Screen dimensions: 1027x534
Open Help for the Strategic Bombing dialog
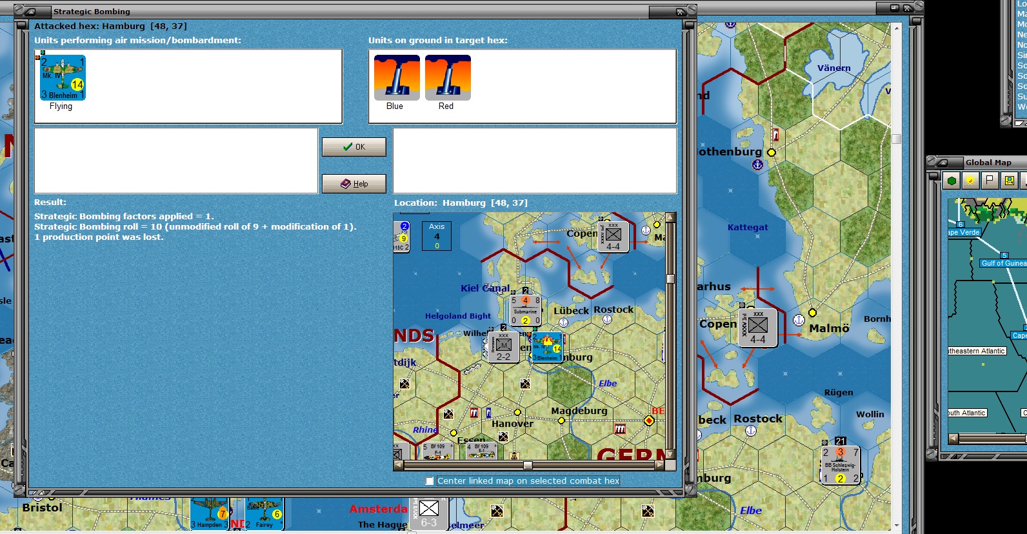[x=354, y=184]
